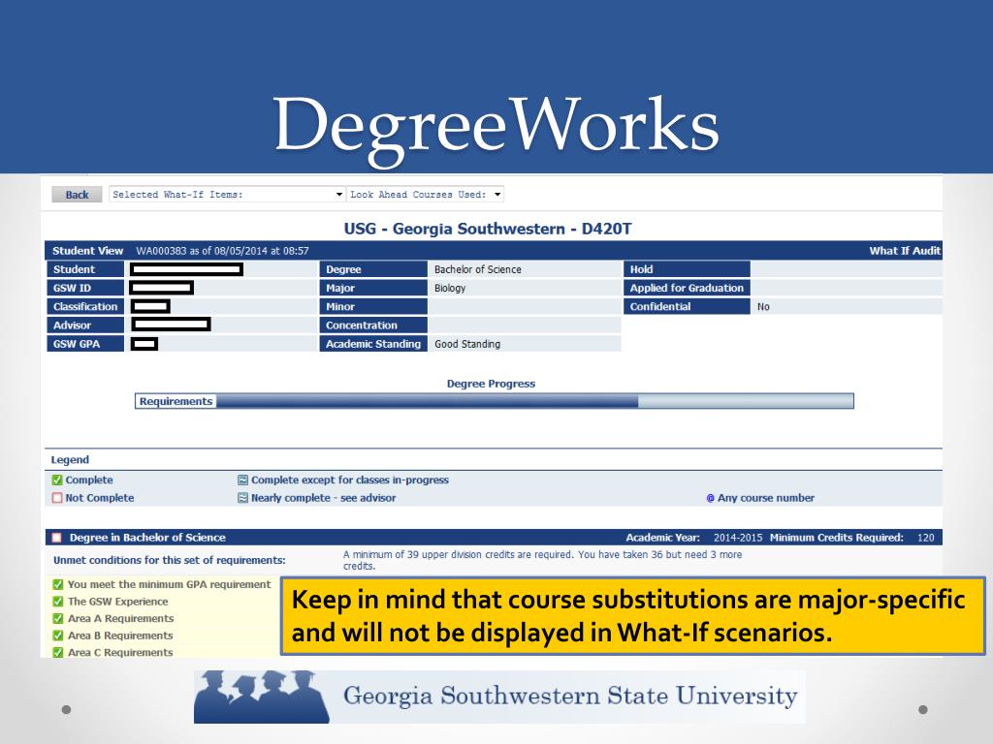The width and height of the screenshot is (993, 744).
Task: Click the checkmark beside The GSW Experience
Action: click(57, 601)
